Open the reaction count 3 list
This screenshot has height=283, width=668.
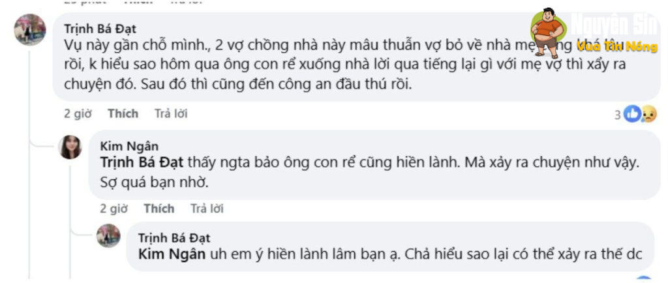(x=617, y=115)
